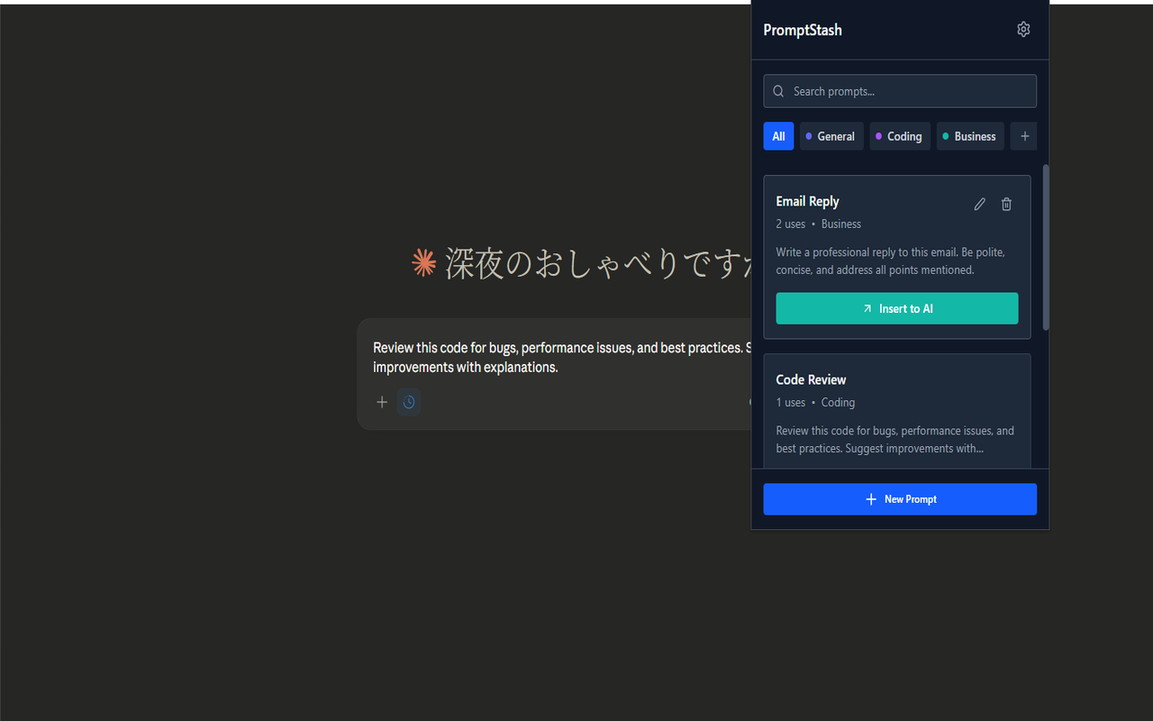The width and height of the screenshot is (1153, 721).
Task: Toggle the Coding category filter
Action: [x=899, y=135]
